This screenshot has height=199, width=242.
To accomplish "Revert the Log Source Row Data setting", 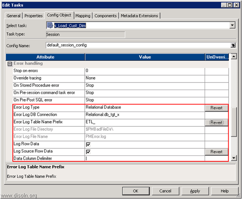I will pos(216,152).
